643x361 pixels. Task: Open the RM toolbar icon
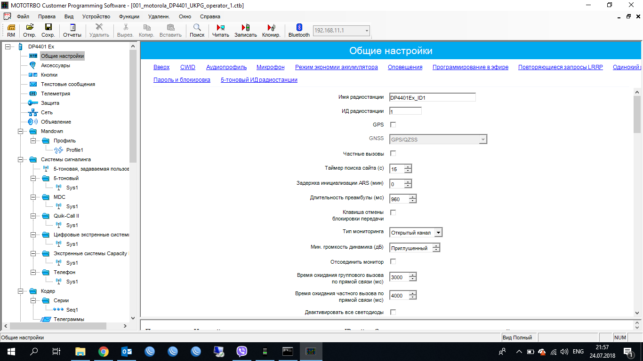click(11, 31)
